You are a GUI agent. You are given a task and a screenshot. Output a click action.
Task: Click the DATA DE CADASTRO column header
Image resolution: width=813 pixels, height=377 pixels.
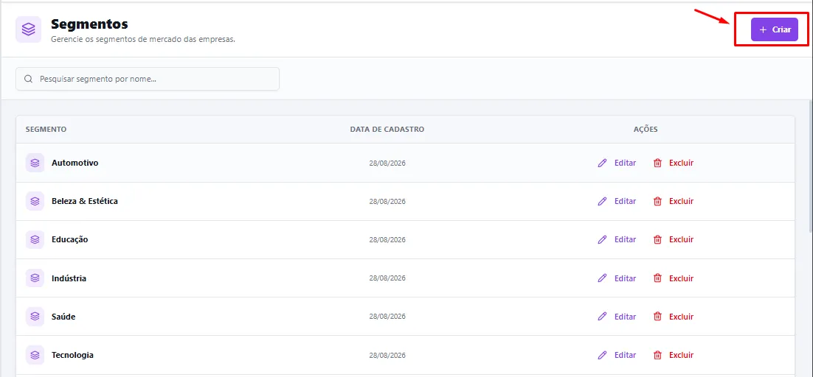tap(387, 130)
